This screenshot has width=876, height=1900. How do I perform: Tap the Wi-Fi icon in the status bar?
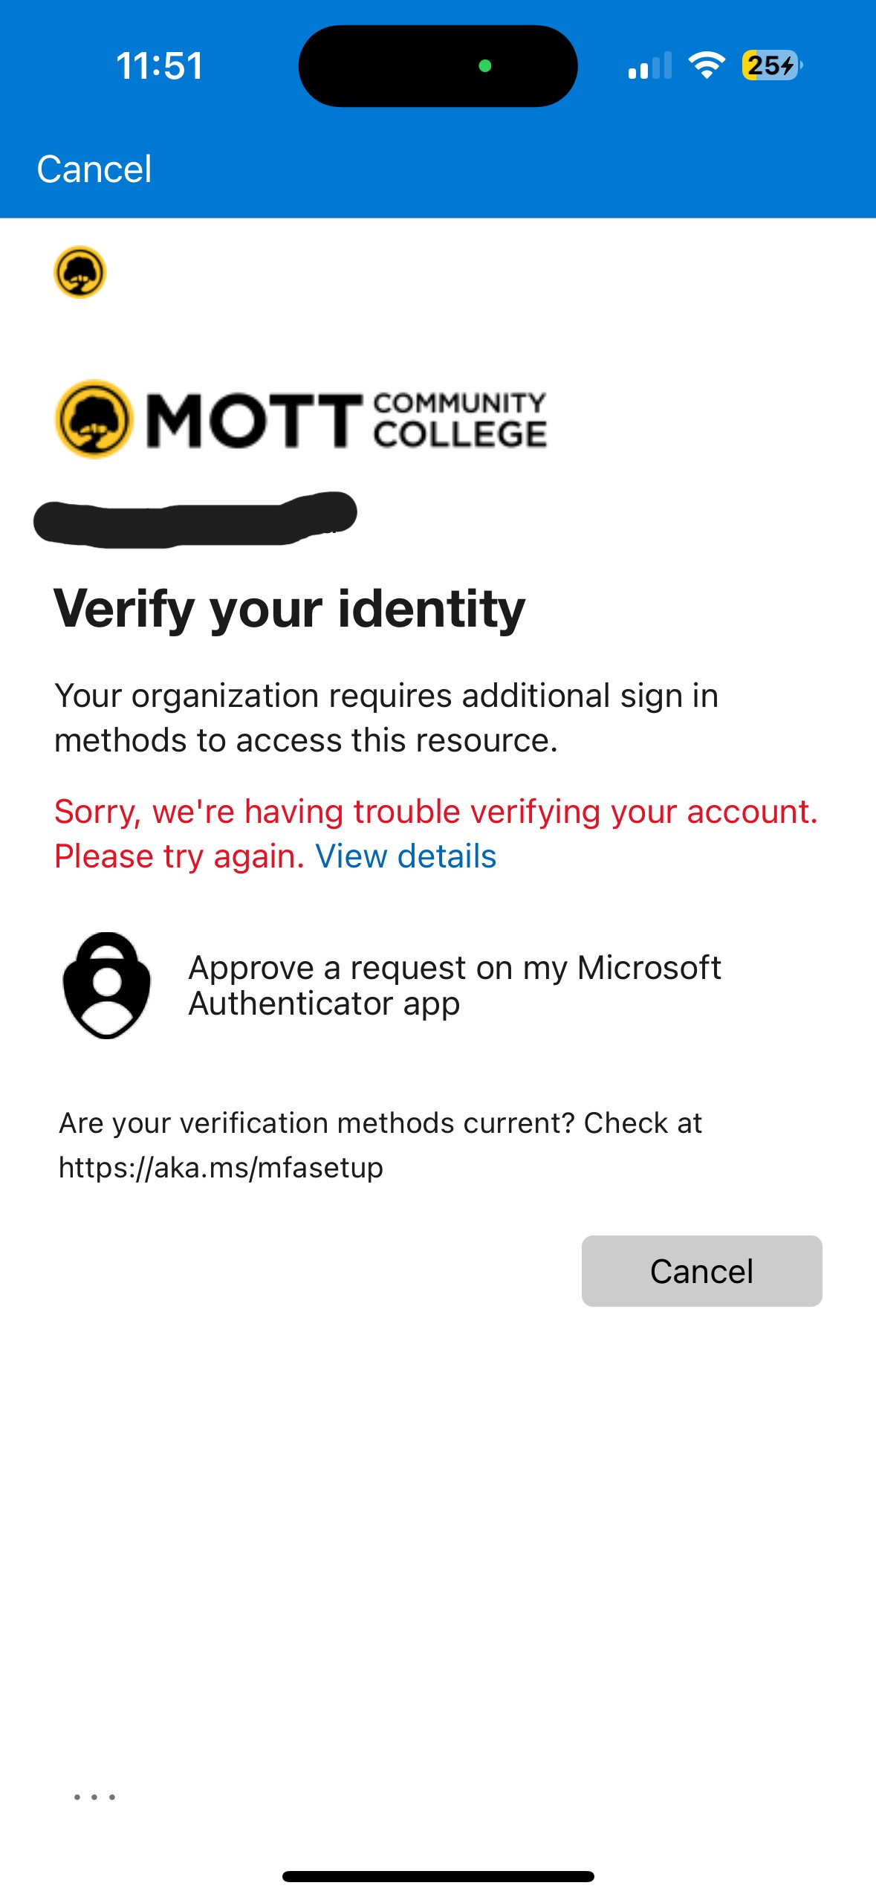pyautogui.click(x=705, y=65)
